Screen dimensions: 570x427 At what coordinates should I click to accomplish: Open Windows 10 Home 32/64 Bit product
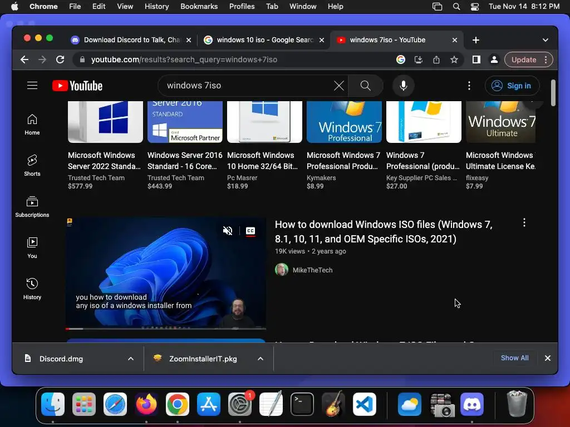264,145
